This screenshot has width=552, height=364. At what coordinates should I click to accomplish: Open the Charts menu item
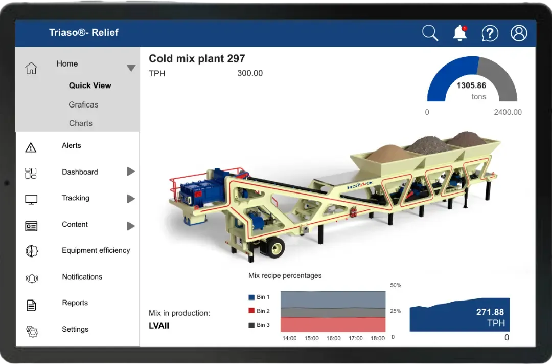tap(81, 123)
